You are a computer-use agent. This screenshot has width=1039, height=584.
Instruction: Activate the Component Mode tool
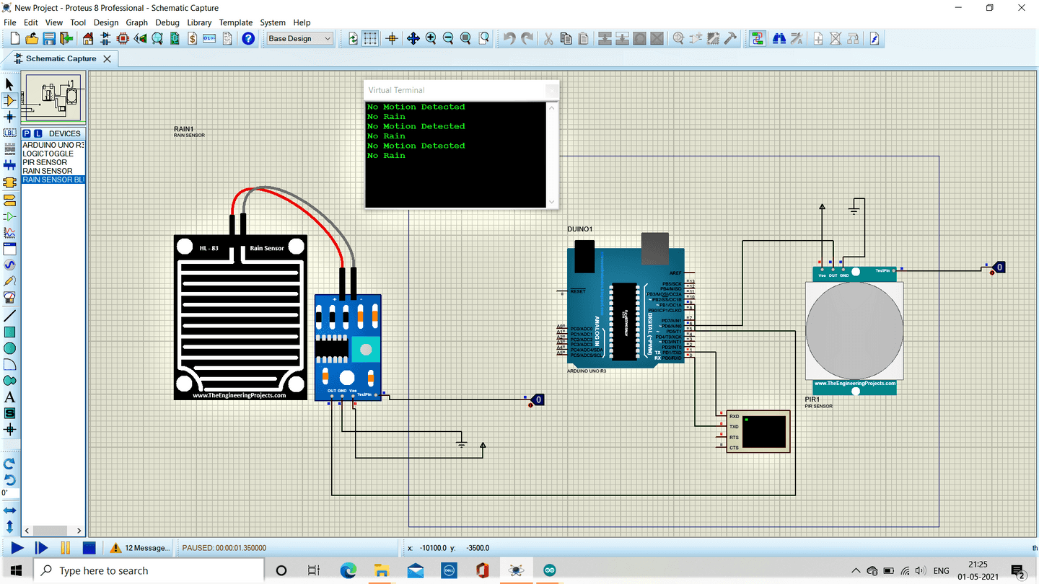pos(9,101)
